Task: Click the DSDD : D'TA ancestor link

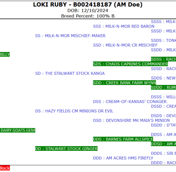Action: point(163,125)
